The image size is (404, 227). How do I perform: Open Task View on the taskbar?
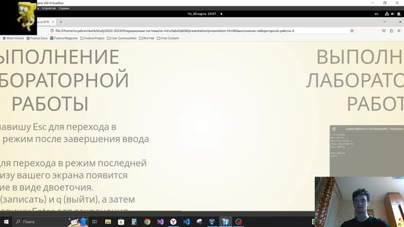pos(94,221)
